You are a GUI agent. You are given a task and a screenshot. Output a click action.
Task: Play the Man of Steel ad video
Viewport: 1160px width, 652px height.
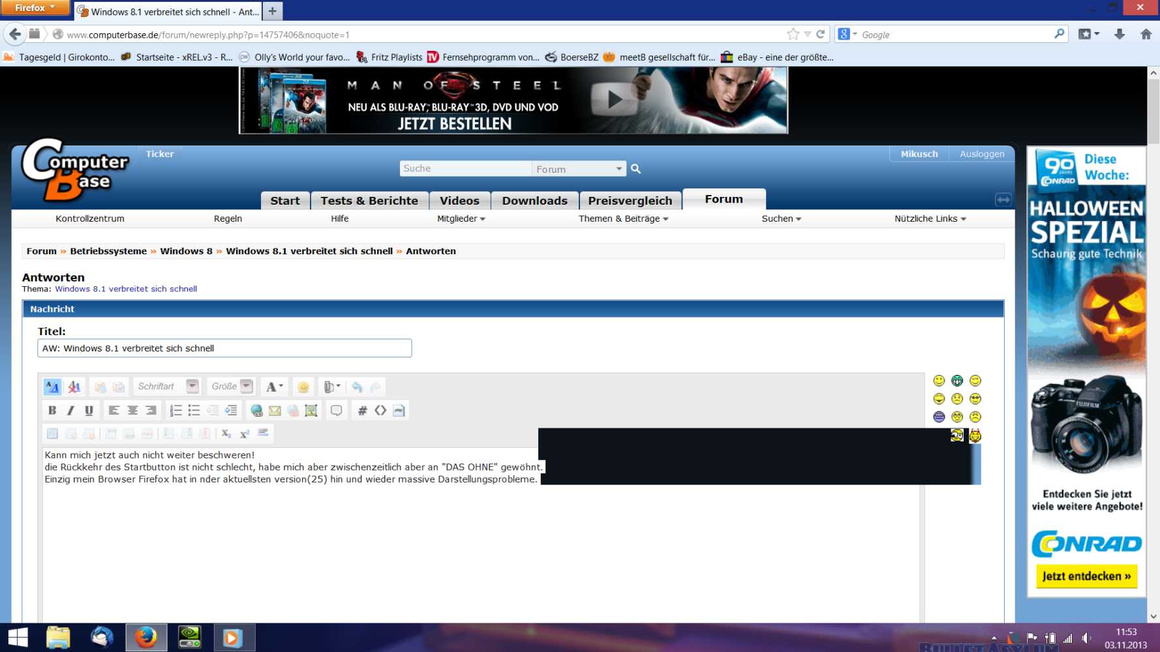(614, 99)
